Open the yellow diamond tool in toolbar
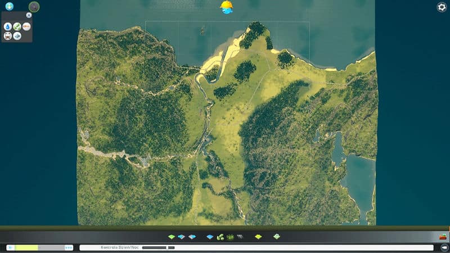The image size is (450, 253). pos(258,237)
